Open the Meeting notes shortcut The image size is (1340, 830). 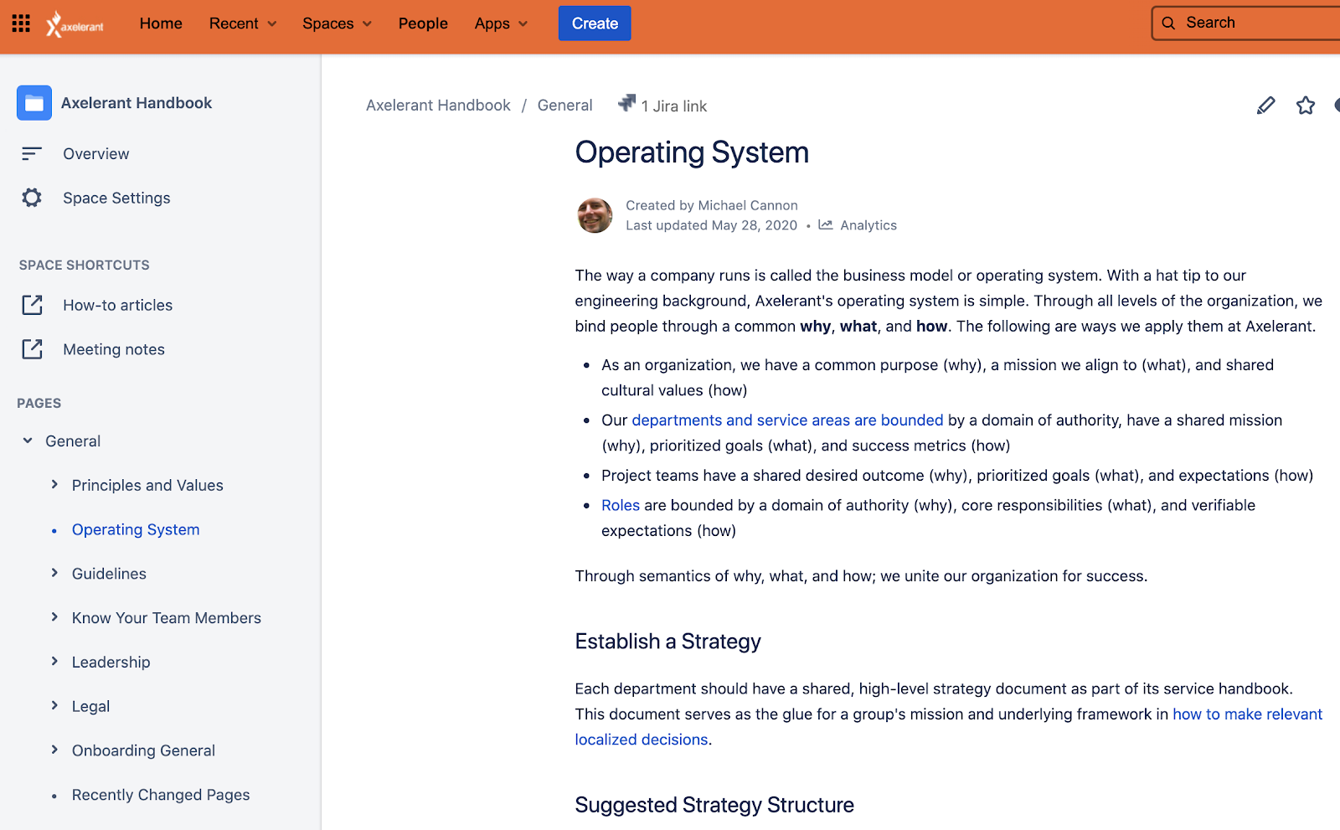click(x=114, y=350)
